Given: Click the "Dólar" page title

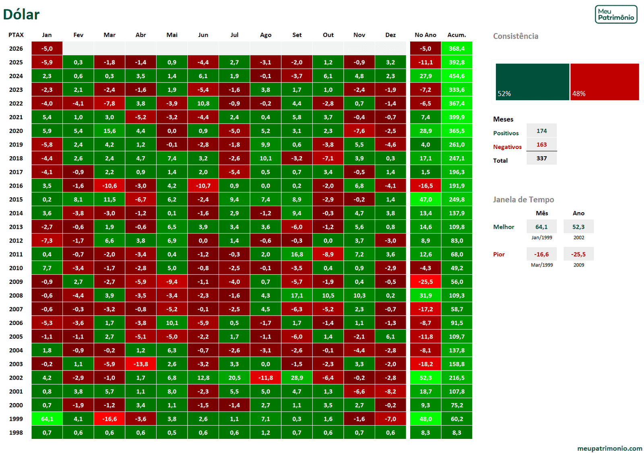Looking at the screenshot, I should [21, 14].
